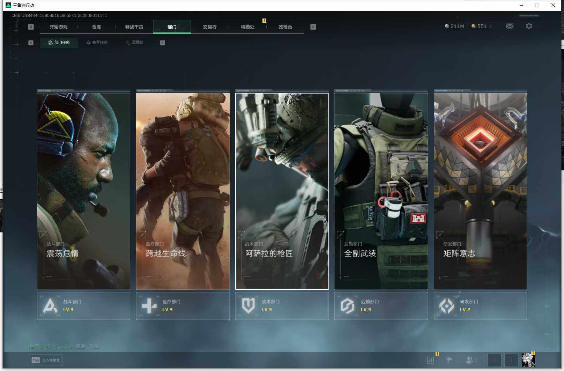Open the friends list people icon

pyautogui.click(x=470, y=360)
